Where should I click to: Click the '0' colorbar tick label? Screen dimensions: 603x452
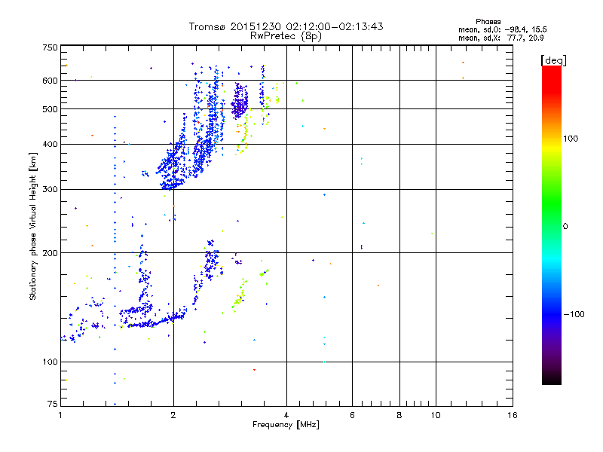[x=565, y=226]
